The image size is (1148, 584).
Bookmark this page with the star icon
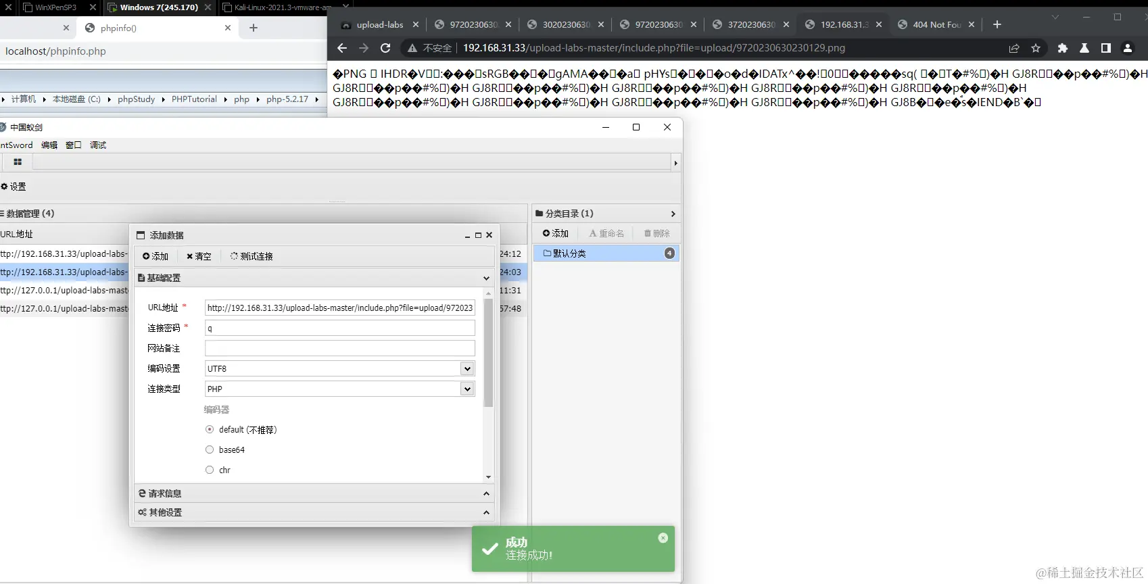click(1035, 48)
